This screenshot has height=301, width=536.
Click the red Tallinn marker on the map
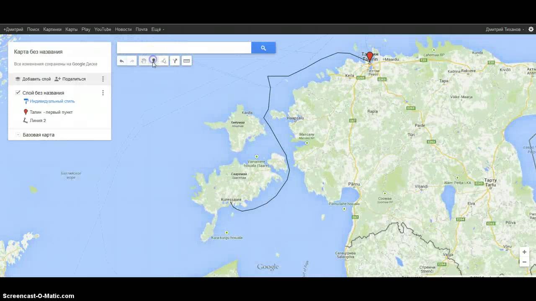click(x=369, y=57)
